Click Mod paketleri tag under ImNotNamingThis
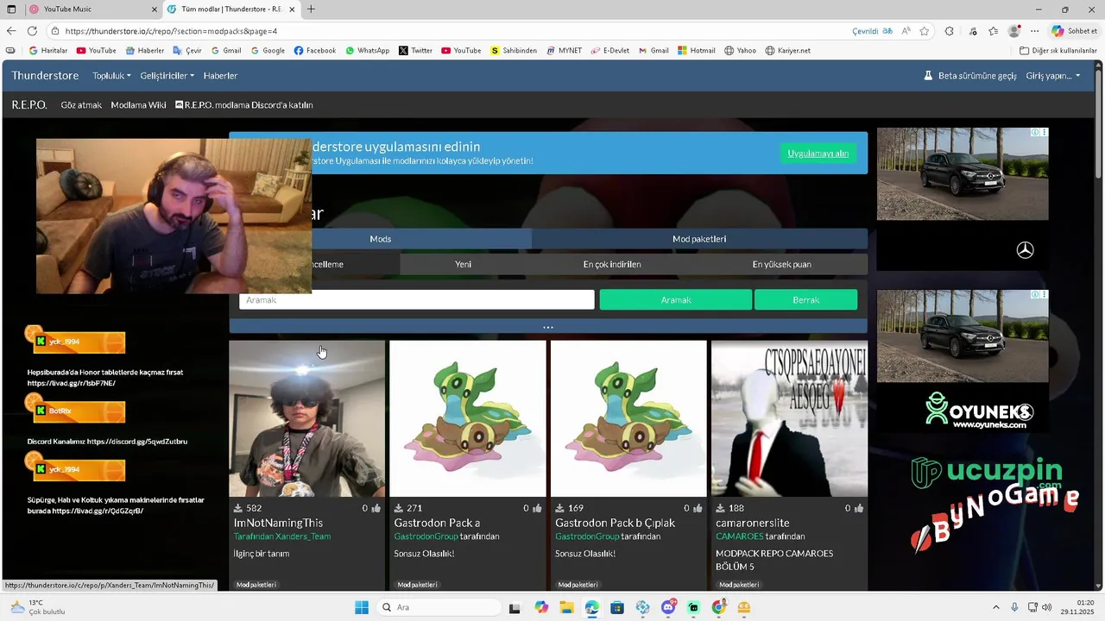 256,585
